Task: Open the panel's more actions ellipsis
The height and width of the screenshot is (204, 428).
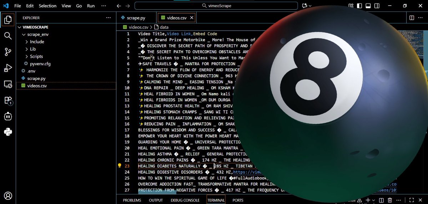Action: pyautogui.click(x=399, y=200)
